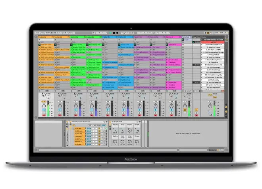Select the Synth Bass clip in Section 5

pyautogui.click(x=175, y=45)
